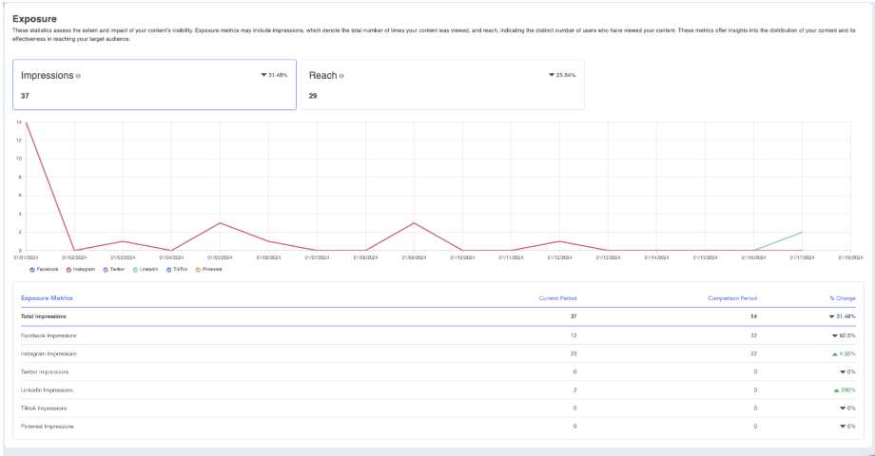Toggle the Facebook series in chart legend
Screen dimensions: 875x456
pos(31,269)
